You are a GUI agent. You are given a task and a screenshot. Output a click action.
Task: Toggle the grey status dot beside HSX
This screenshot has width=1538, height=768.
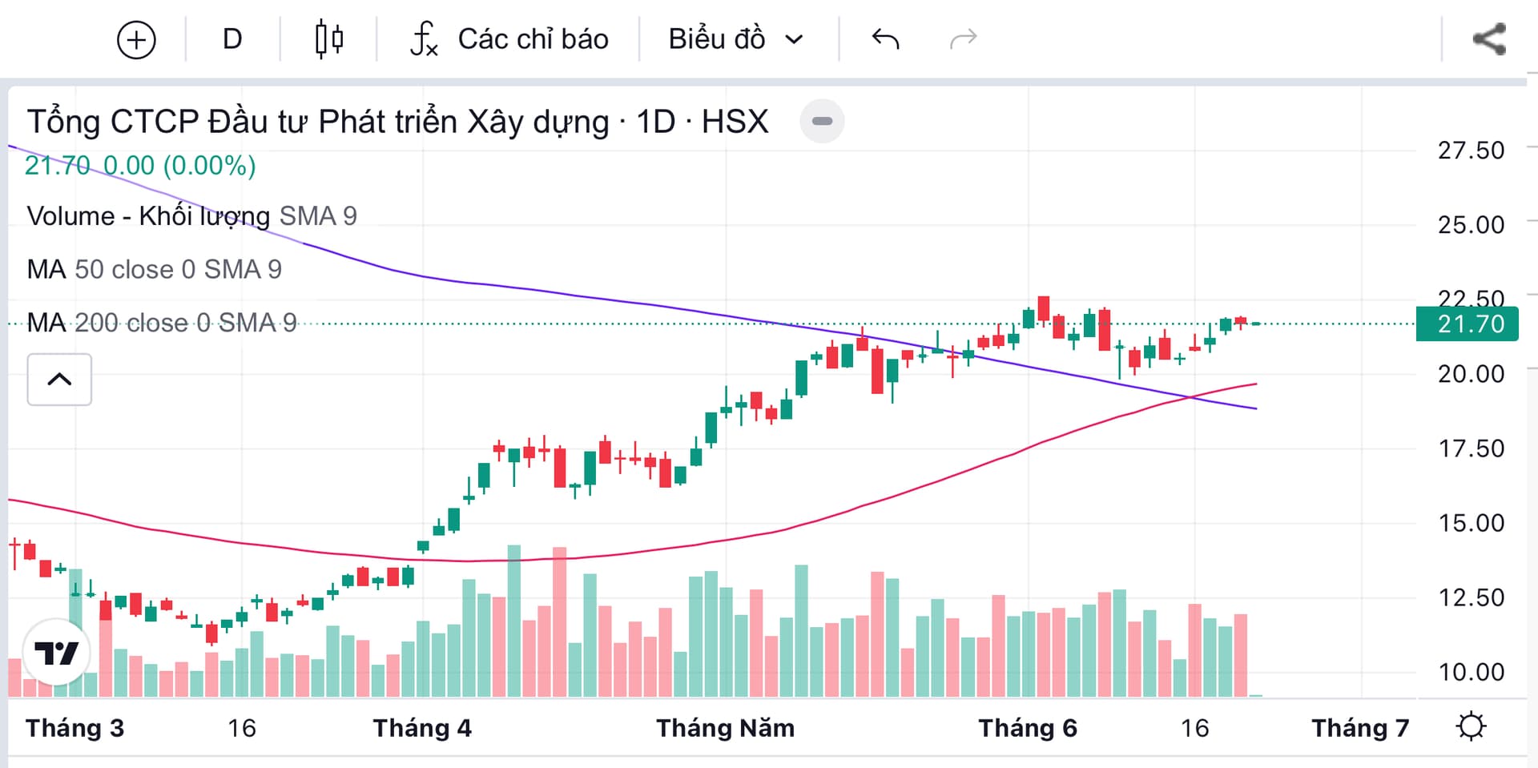pos(822,122)
